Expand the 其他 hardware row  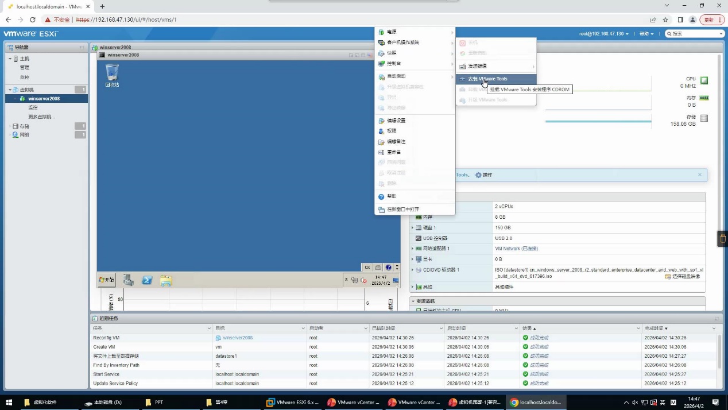click(412, 287)
